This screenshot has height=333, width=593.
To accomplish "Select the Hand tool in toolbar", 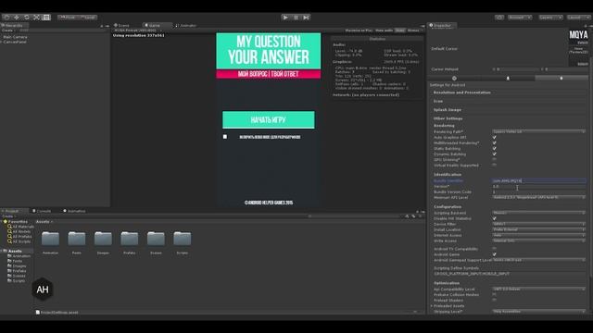I will click(x=6, y=18).
